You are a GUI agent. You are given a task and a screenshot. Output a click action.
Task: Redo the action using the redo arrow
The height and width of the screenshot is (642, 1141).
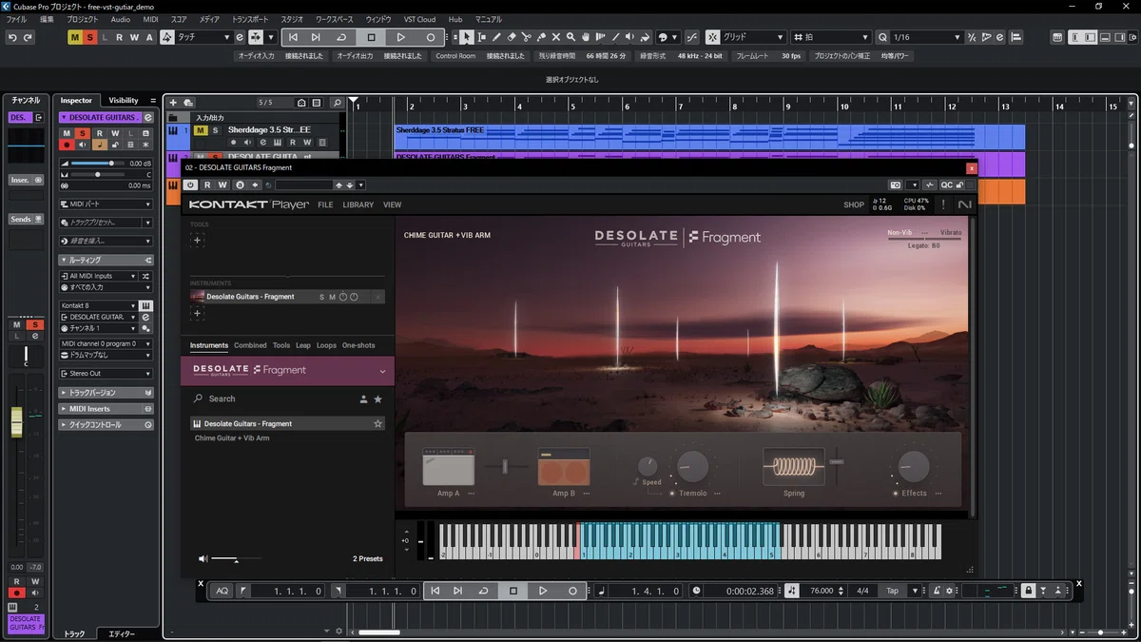pos(29,37)
